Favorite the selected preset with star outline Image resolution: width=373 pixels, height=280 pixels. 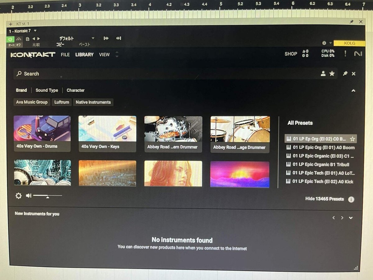pos(352,139)
